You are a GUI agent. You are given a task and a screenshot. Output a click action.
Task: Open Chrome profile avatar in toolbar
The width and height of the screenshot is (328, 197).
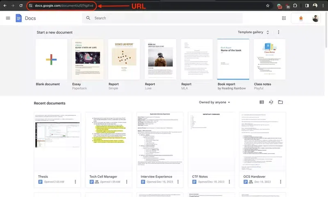315,6
